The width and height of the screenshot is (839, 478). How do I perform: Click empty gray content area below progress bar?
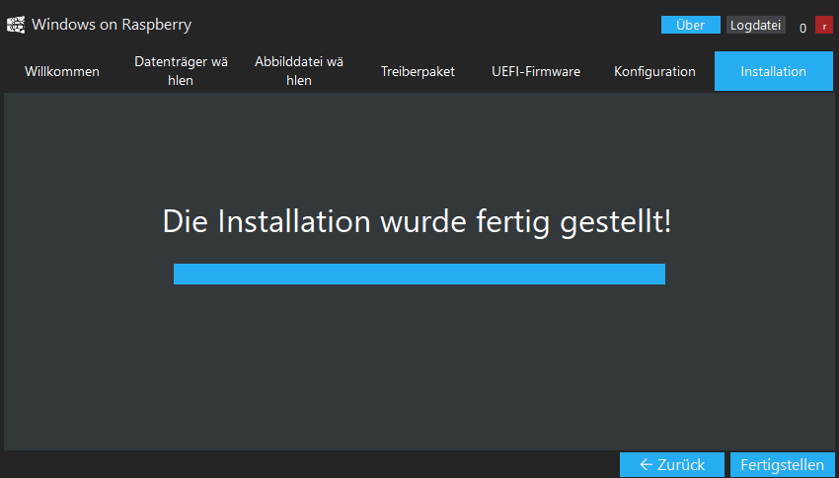(x=419, y=369)
